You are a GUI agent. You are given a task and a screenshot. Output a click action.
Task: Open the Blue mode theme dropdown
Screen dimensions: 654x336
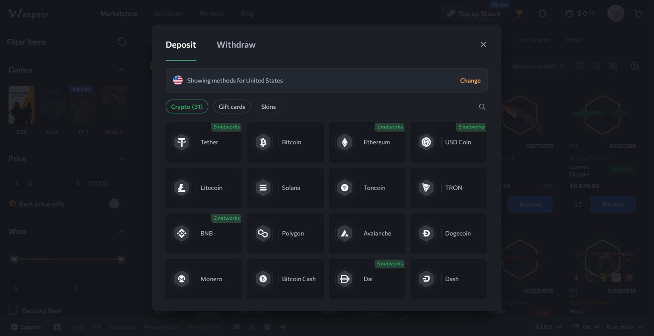(x=625, y=327)
